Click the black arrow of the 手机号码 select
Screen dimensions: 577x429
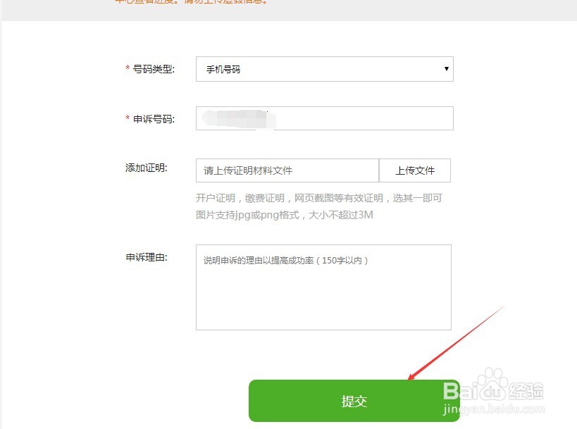[447, 69]
